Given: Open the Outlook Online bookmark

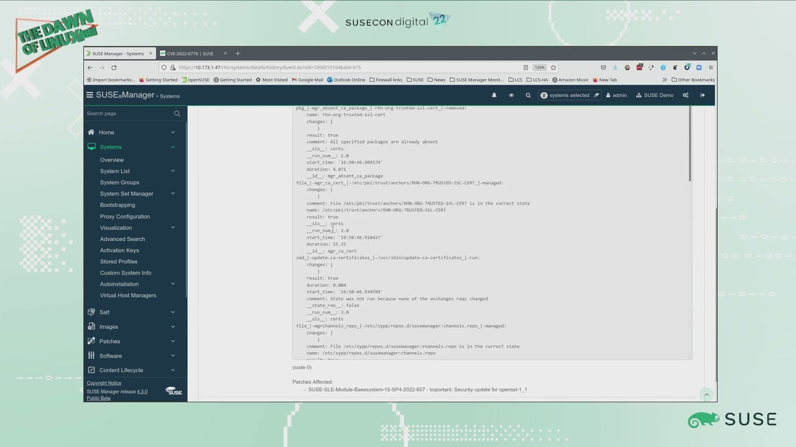Looking at the screenshot, I should (346, 79).
